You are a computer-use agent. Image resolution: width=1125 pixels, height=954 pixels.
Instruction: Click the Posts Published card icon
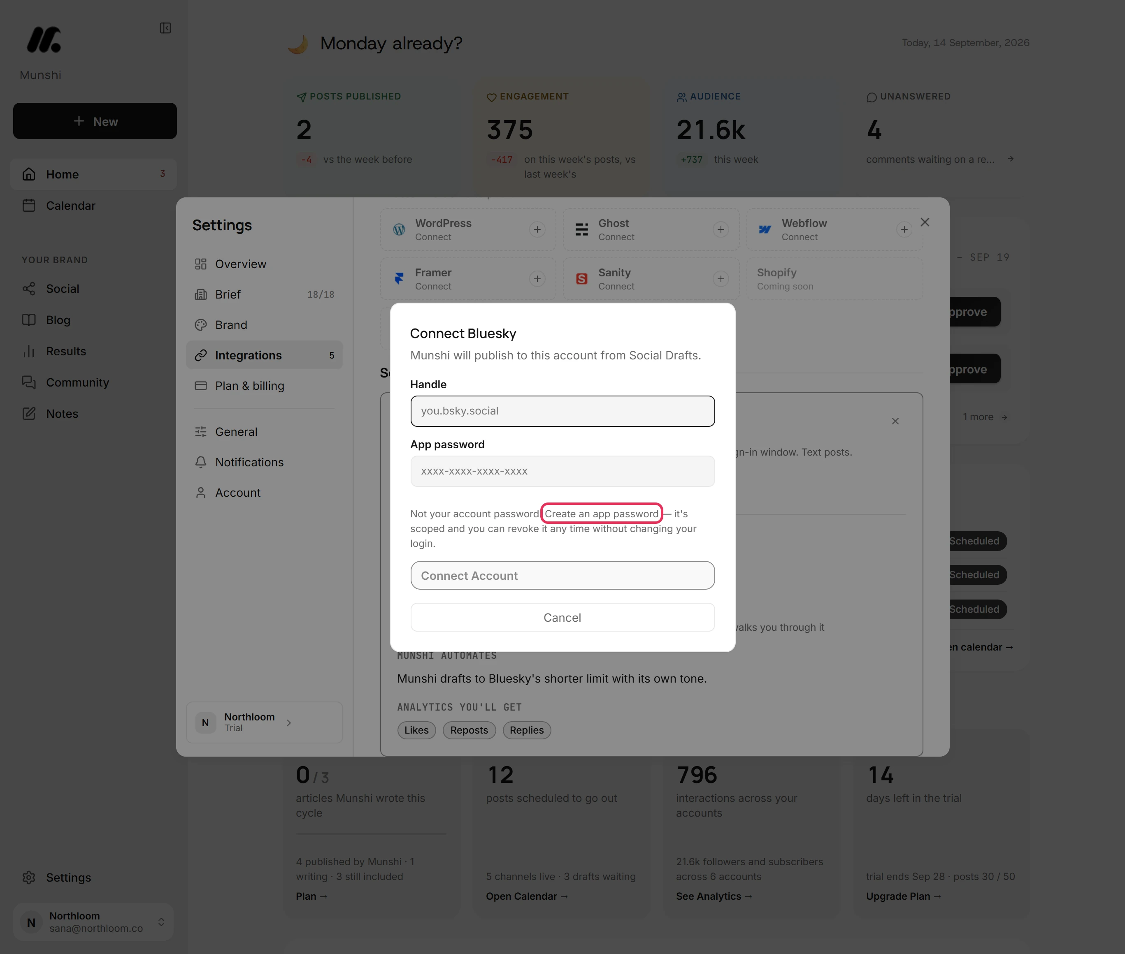[x=301, y=97]
